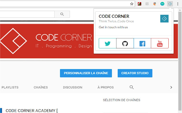Click the CODE CORNER popup title
This screenshot has width=182, height=113.
114,16
